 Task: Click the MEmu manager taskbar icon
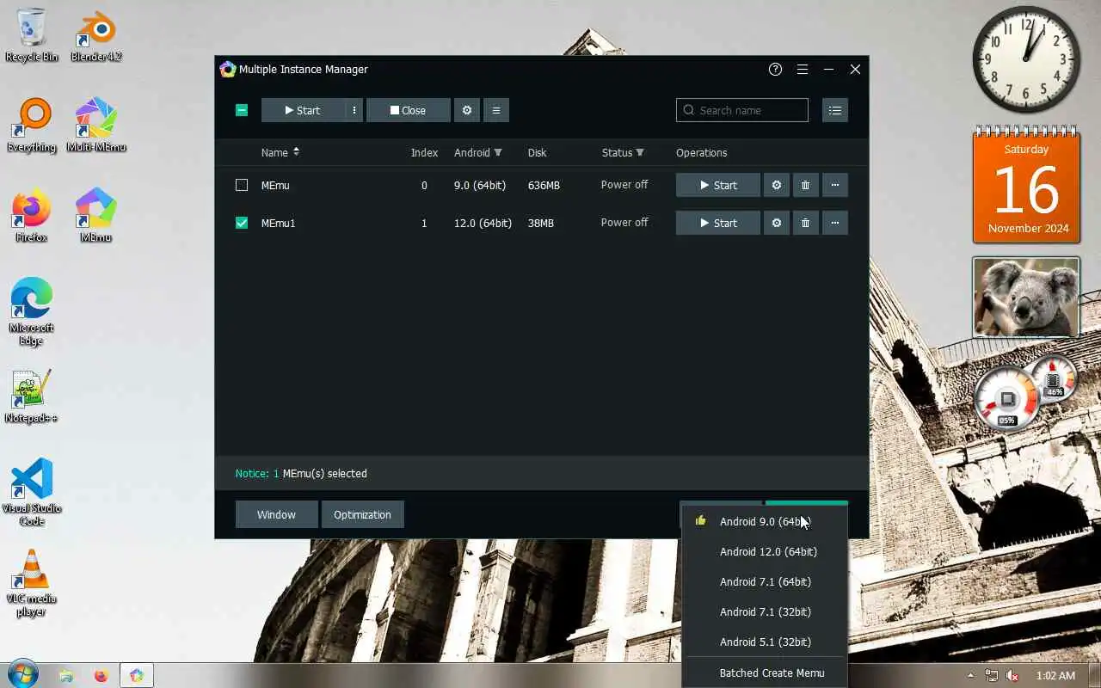137,676
